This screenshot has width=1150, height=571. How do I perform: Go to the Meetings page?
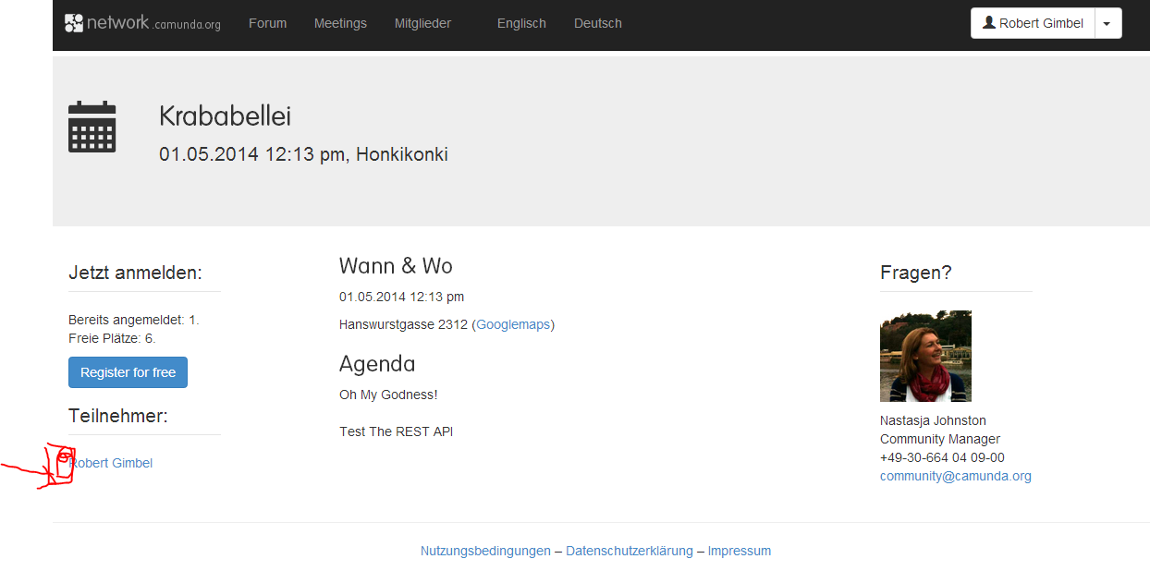pyautogui.click(x=340, y=23)
